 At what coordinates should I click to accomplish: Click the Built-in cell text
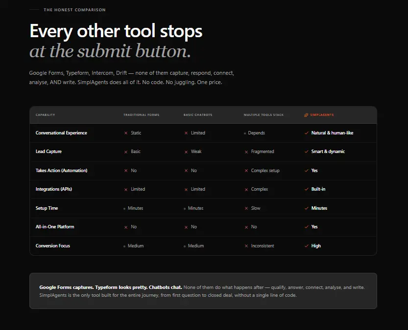click(318, 189)
